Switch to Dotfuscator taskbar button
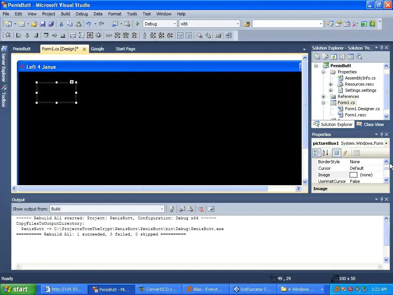The image size is (393, 295). click(x=253, y=289)
